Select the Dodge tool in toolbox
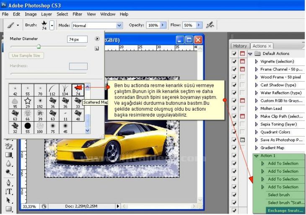The image size is (306, 215). tap(8, 172)
